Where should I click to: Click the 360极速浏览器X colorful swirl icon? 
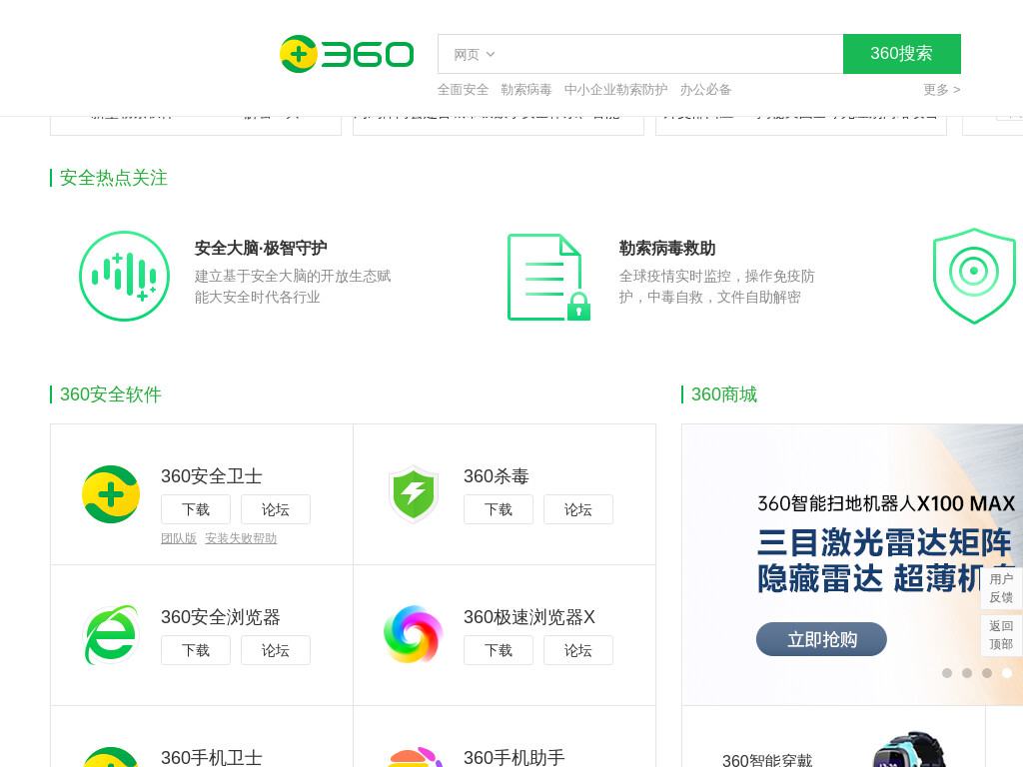click(x=413, y=634)
